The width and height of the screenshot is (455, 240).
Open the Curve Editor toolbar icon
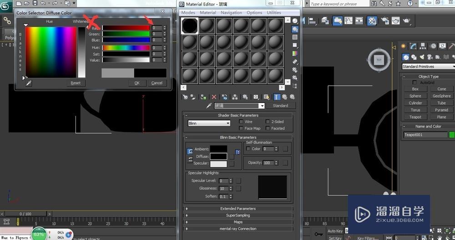coord(348,20)
